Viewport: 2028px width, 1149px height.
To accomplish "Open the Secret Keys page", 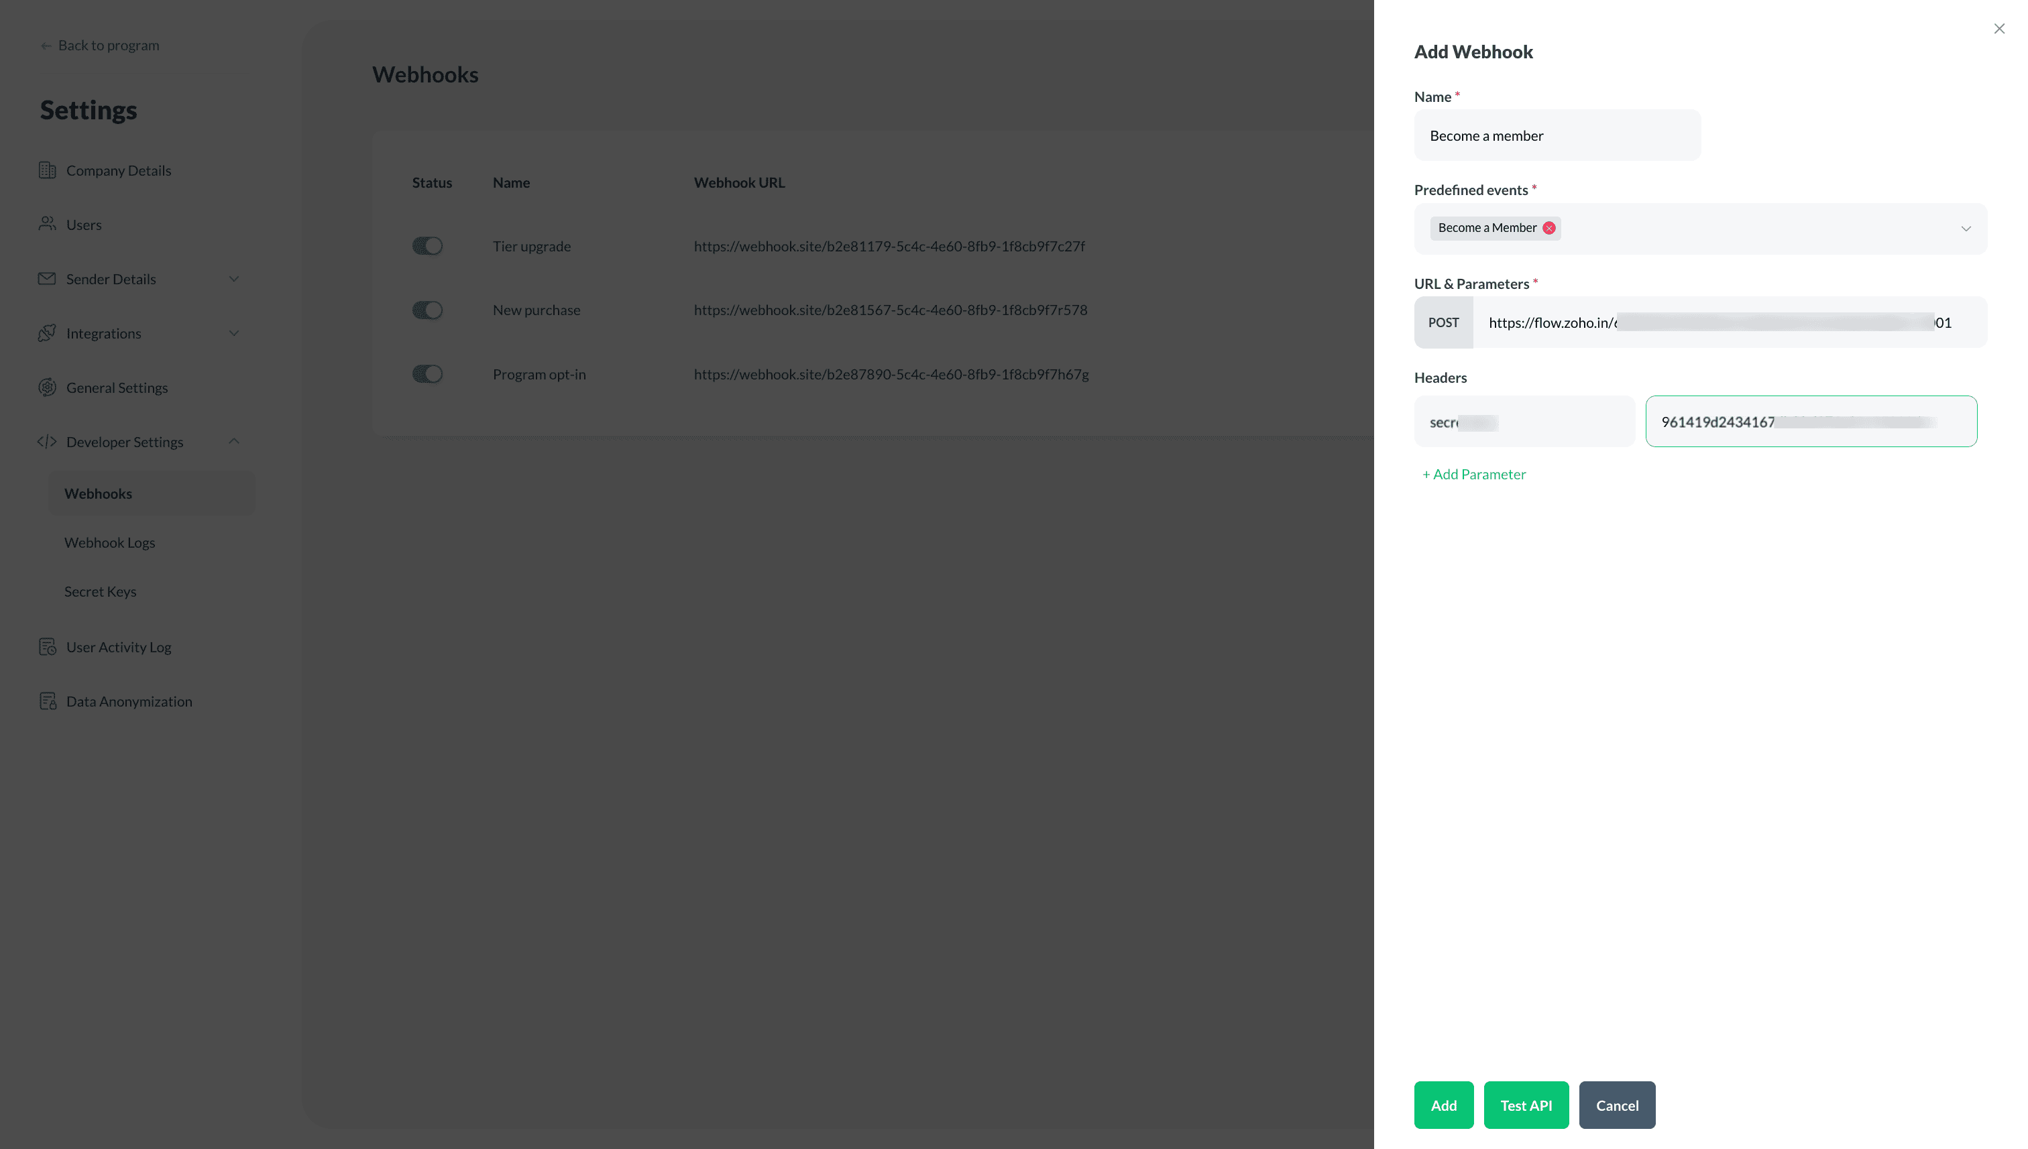I will 100,591.
